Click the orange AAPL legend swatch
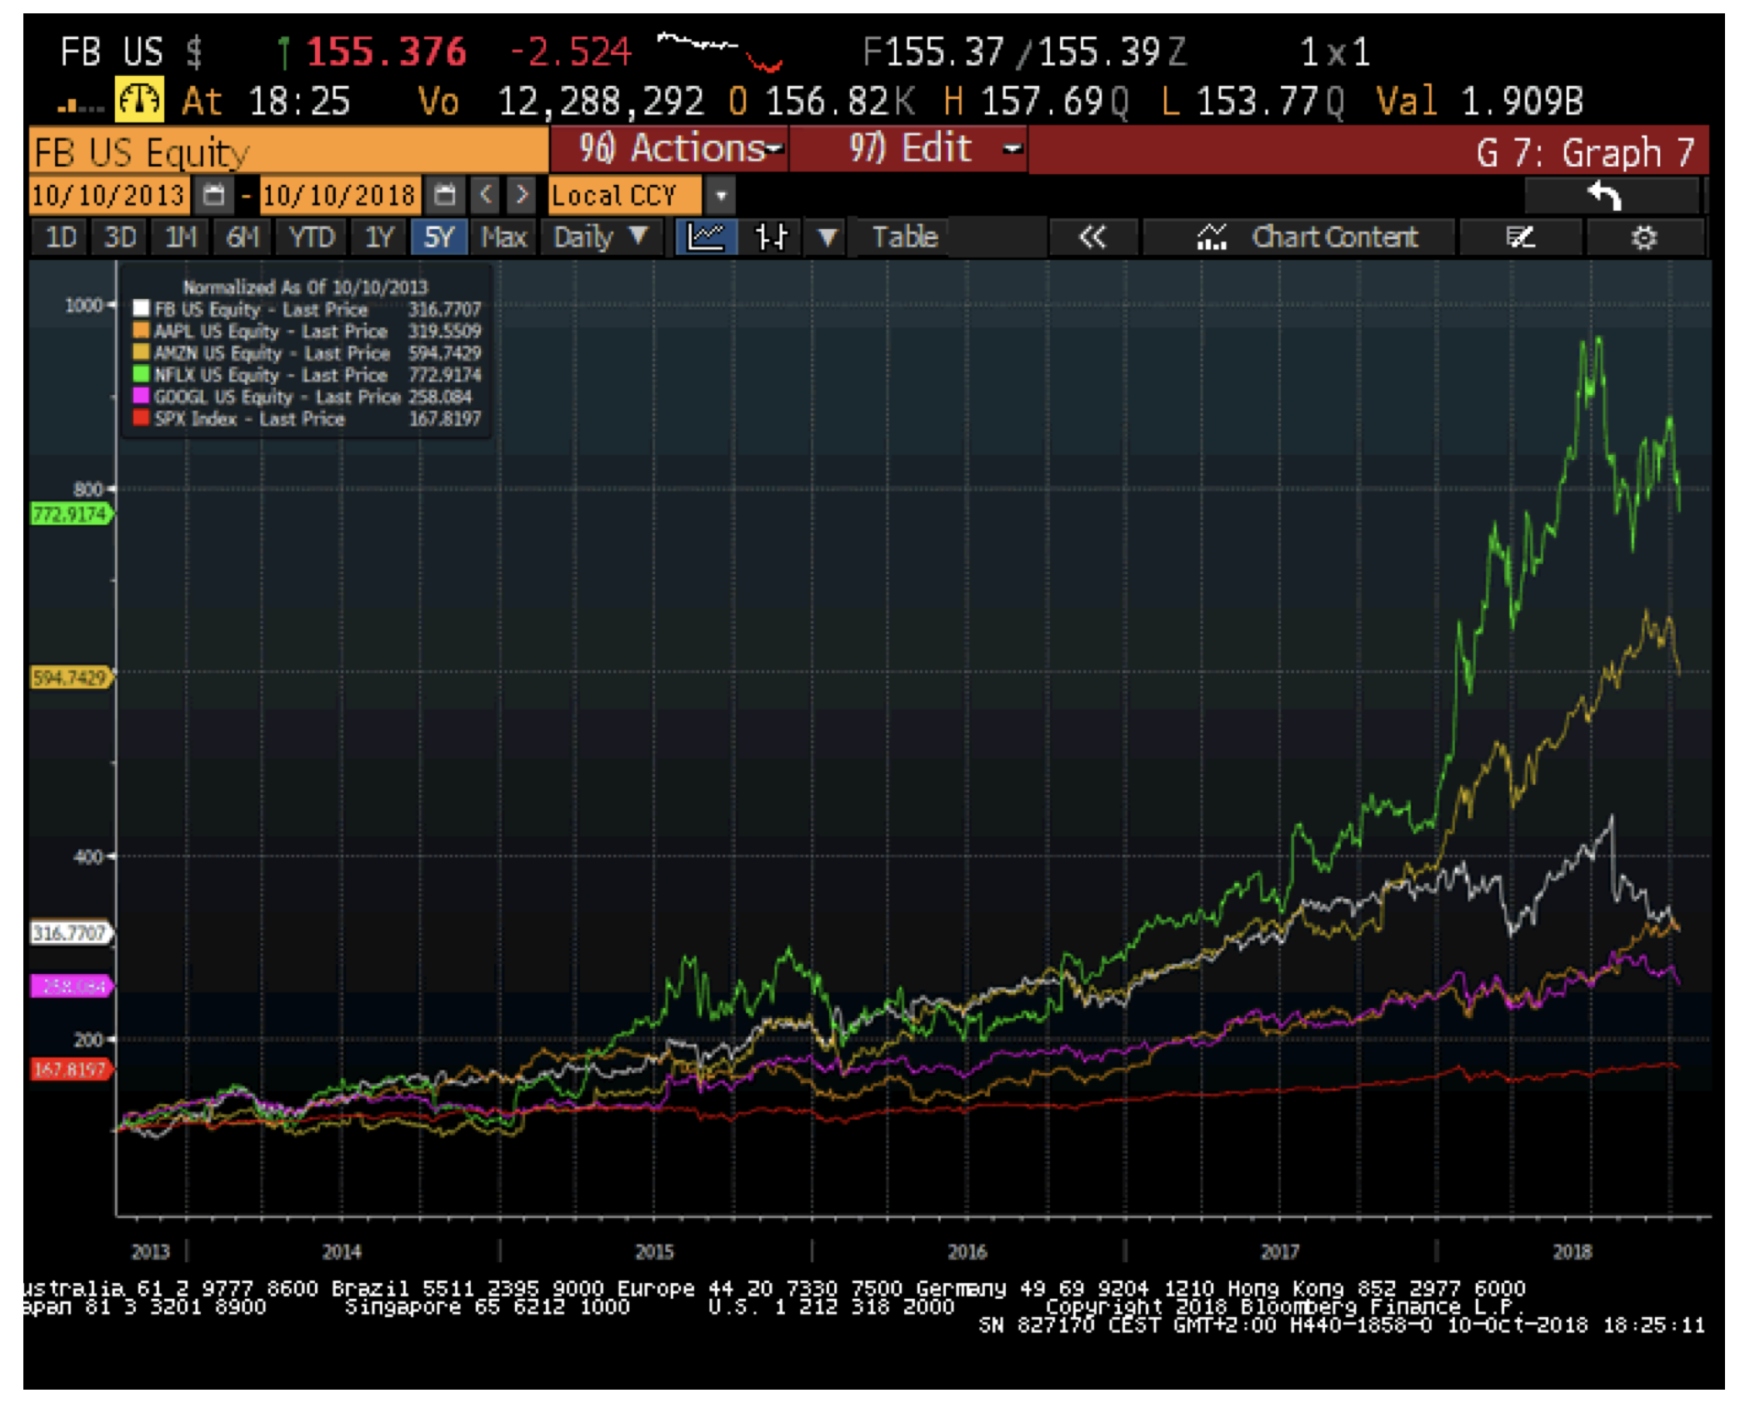Viewport: 1740px width, 1403px height. (x=141, y=331)
